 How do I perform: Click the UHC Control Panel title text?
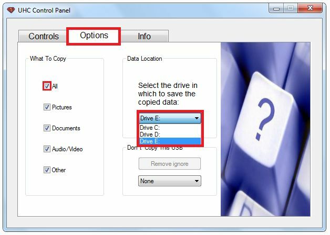[x=44, y=10]
